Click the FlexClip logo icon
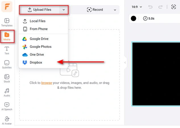Image resolution: width=180 pixels, height=128 pixels. [x=7, y=7]
